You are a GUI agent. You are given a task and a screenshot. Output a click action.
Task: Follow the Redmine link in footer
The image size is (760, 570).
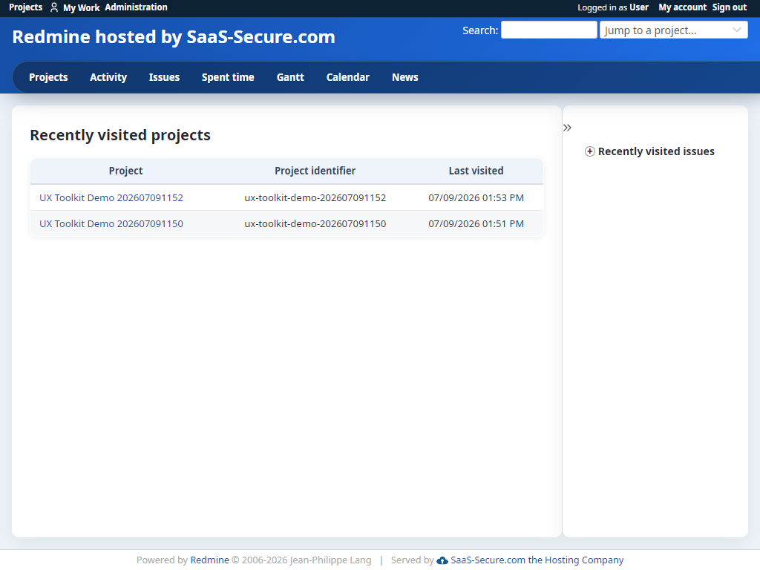coord(209,560)
